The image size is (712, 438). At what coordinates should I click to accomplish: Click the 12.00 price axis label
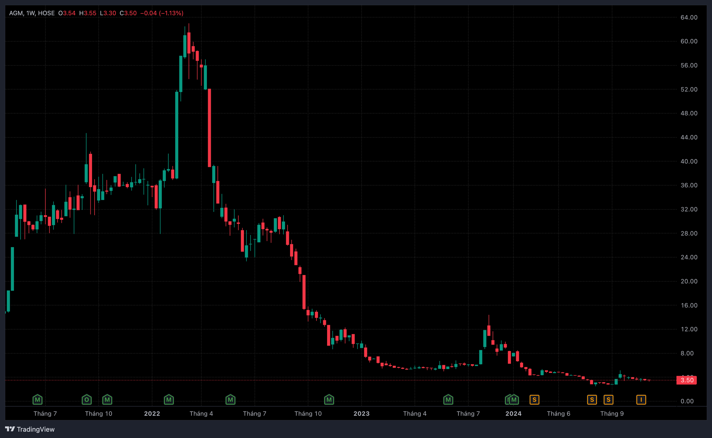coord(689,329)
